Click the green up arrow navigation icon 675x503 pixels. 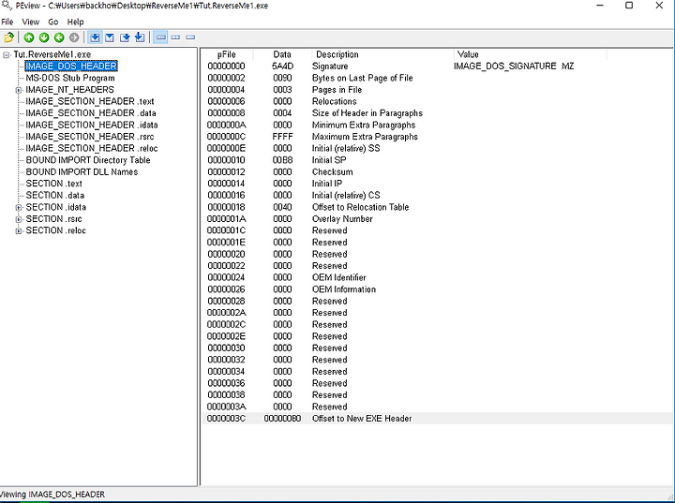pyautogui.click(x=29, y=37)
